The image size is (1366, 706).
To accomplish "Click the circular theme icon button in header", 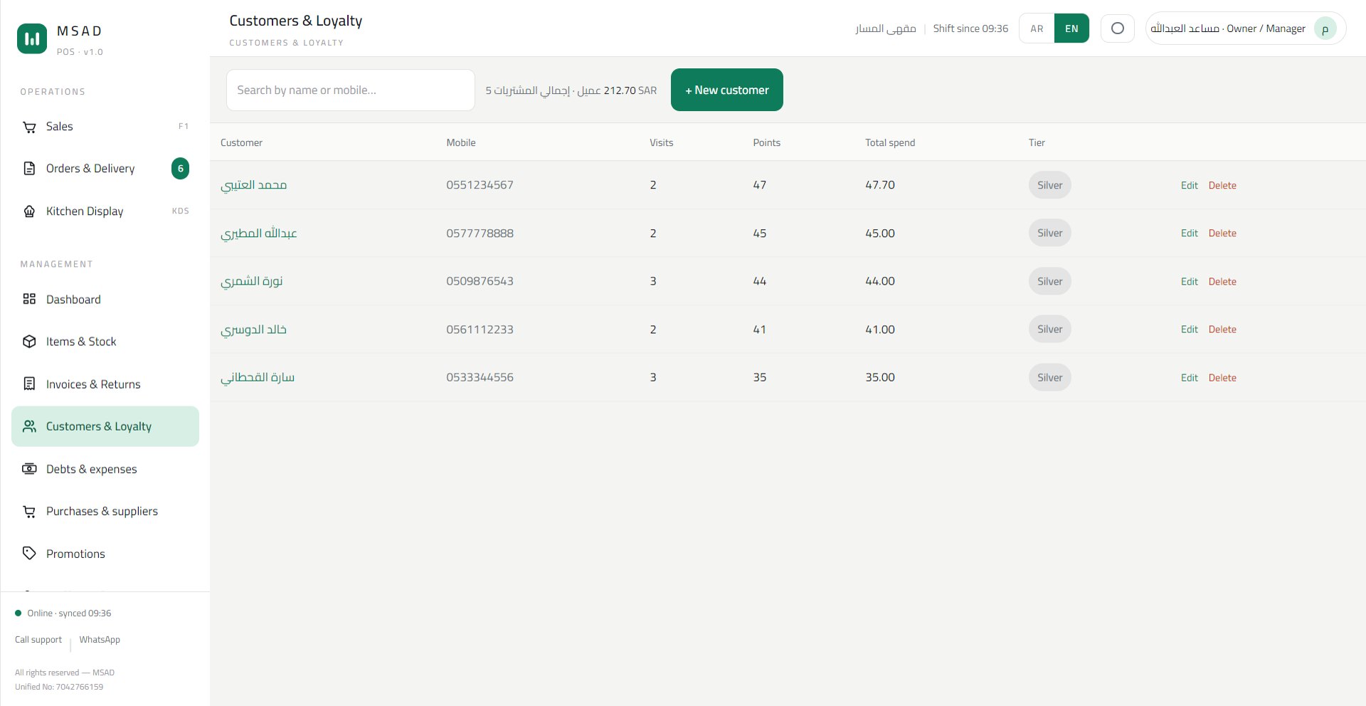I will click(1118, 28).
